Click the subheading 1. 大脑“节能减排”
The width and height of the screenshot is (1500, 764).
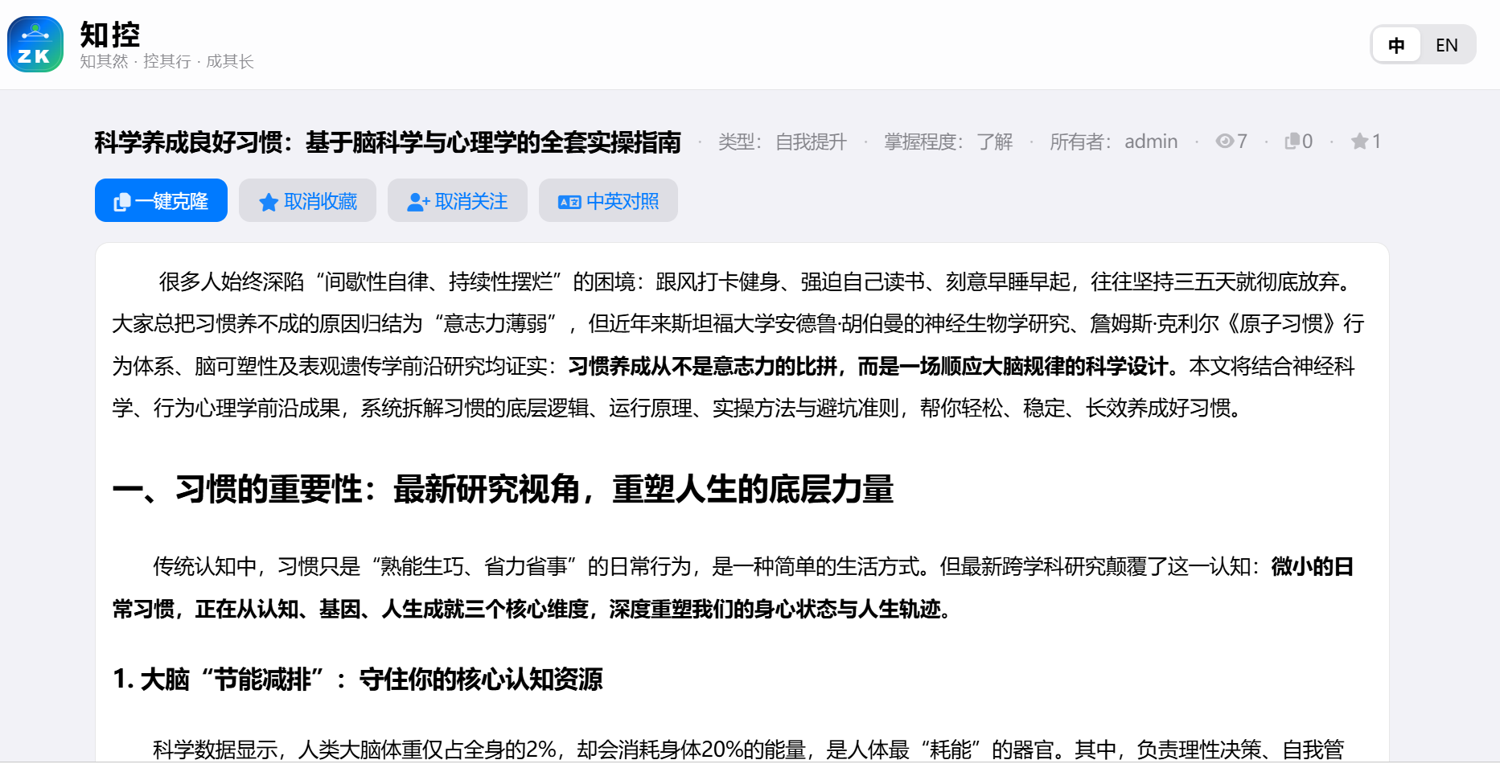(358, 680)
